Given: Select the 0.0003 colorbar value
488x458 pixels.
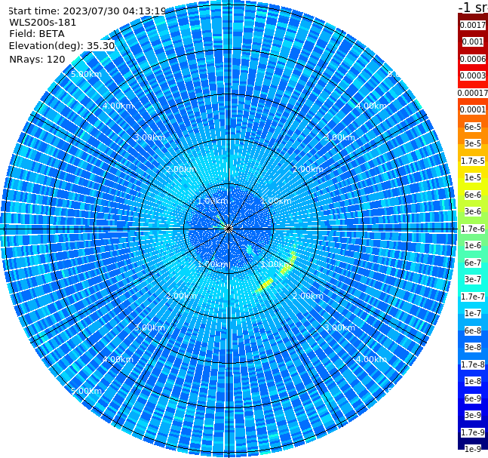Looking at the screenshot, I should 473,75.
